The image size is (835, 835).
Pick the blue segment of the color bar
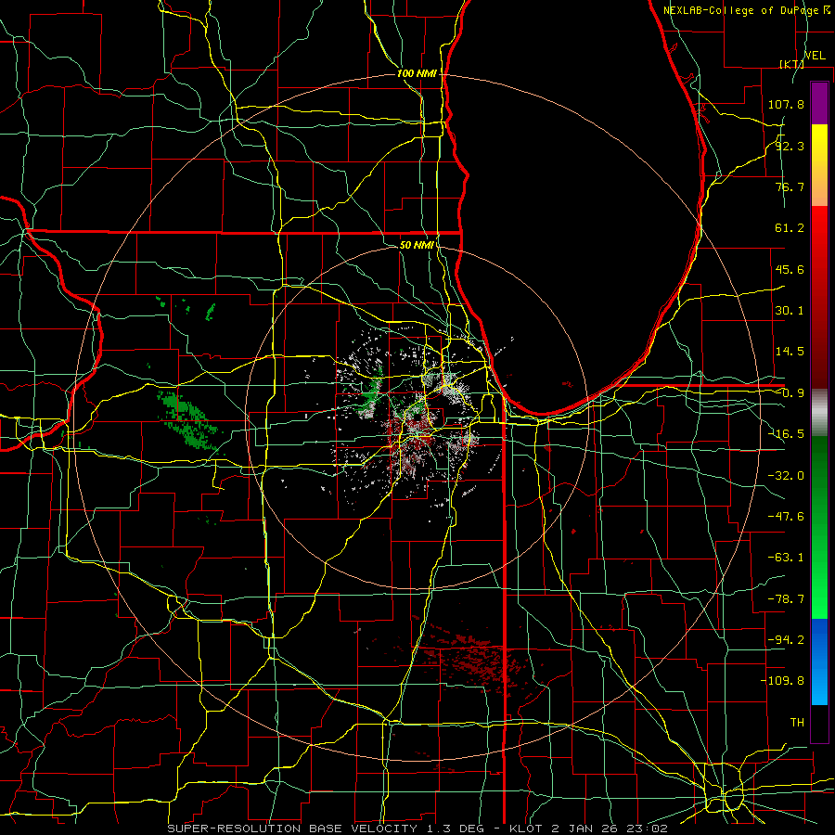[819, 662]
